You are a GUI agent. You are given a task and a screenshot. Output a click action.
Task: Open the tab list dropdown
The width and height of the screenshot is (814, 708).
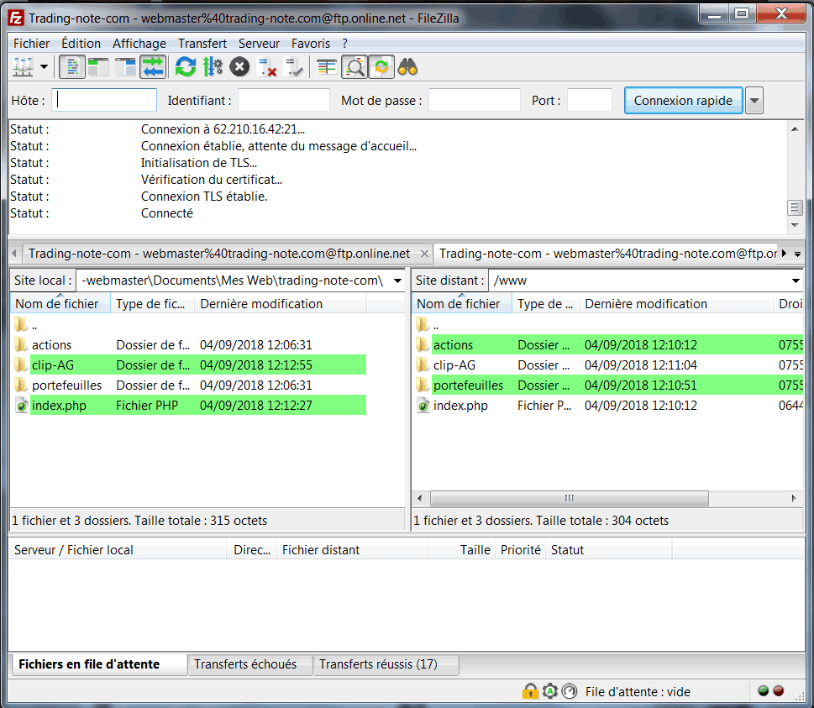tap(798, 254)
